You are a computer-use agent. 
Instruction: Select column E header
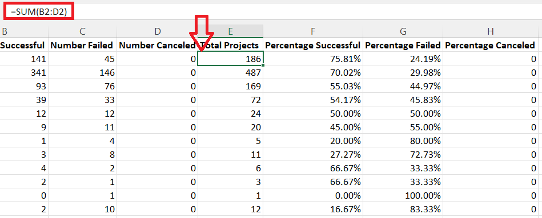231,31
